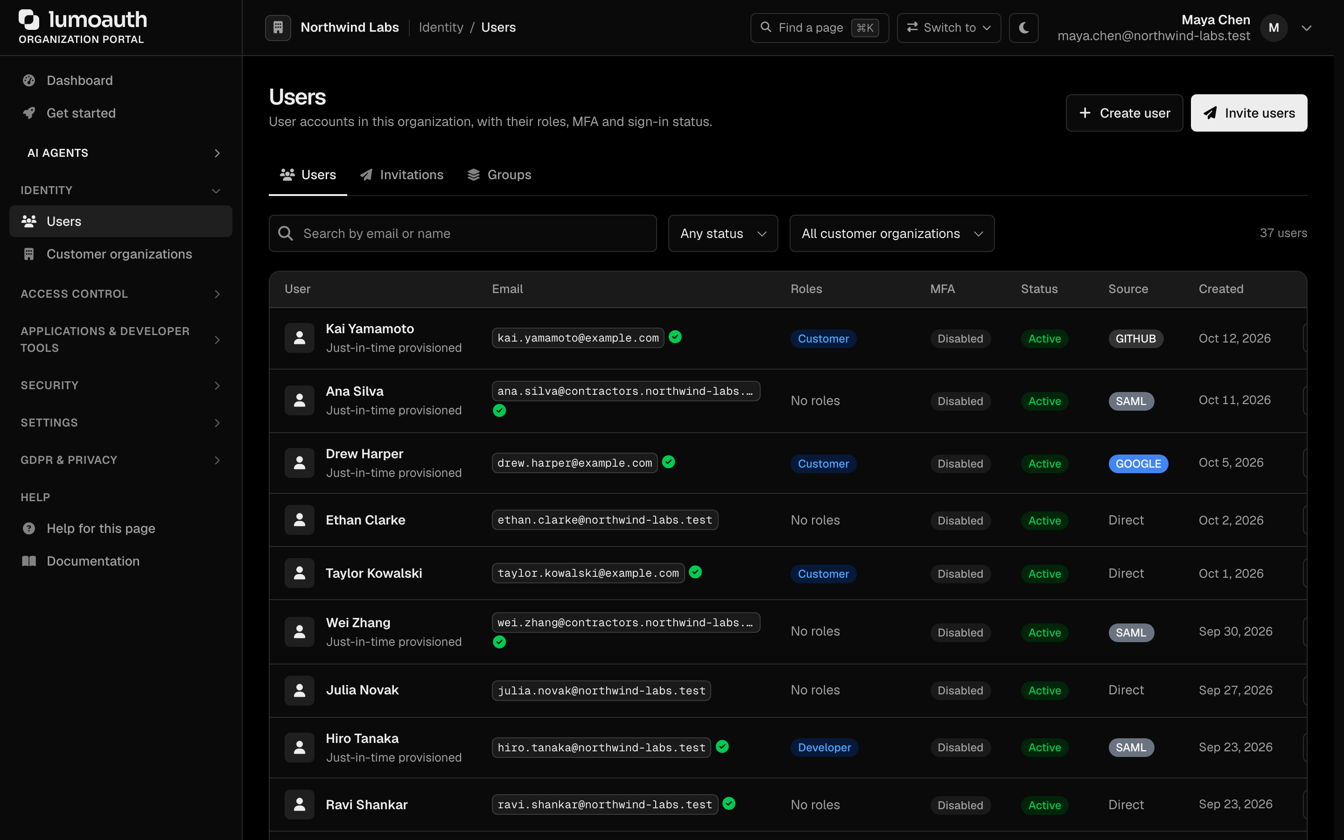Expand the Settings section
Image resolution: width=1344 pixels, height=840 pixels.
pos(120,422)
